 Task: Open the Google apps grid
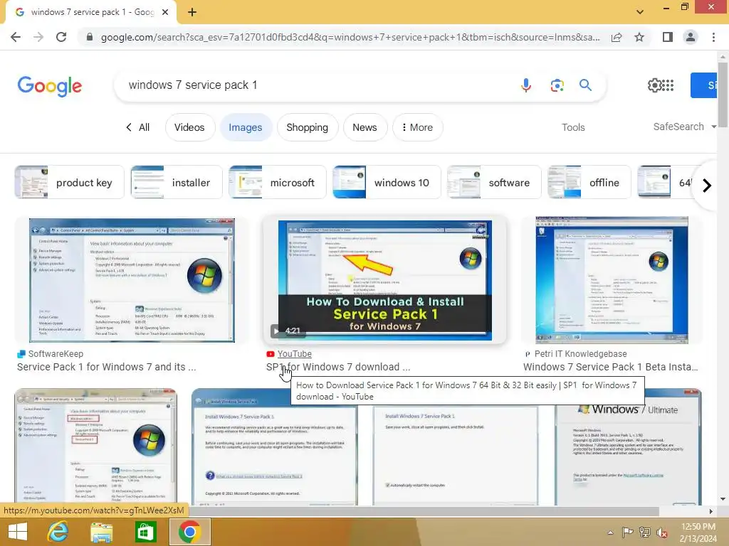[668, 85]
